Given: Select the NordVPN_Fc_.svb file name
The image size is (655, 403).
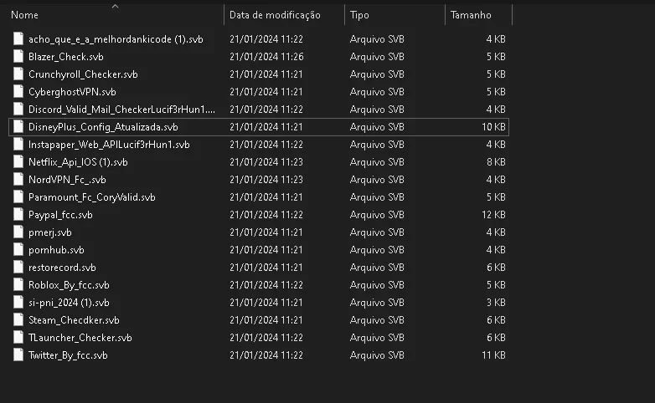Looking at the screenshot, I should 67,180.
